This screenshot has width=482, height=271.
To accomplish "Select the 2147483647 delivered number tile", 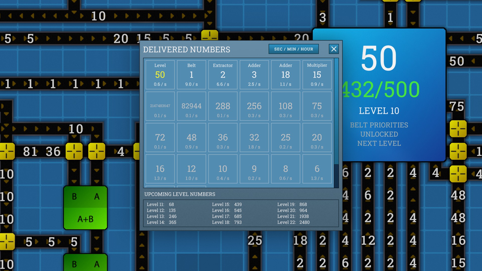I will pos(160,106).
